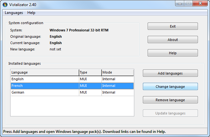
Task: Click Internal mode cell in French row
Action: (118, 86)
